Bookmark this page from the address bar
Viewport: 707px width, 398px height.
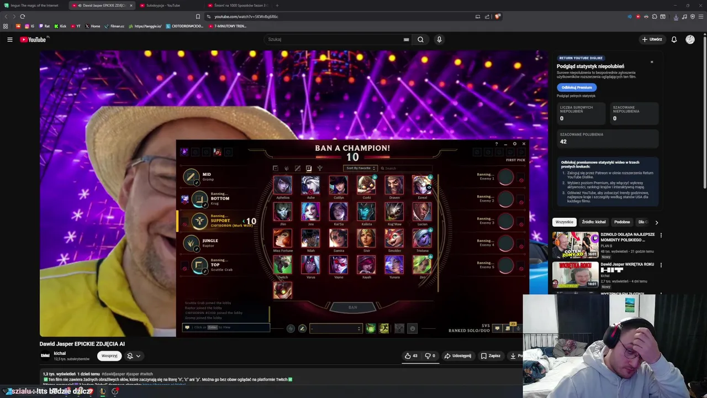[198, 17]
